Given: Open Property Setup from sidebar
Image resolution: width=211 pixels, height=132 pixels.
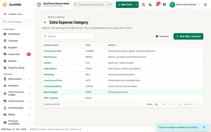Looking at the screenshot, I should 16,68.
